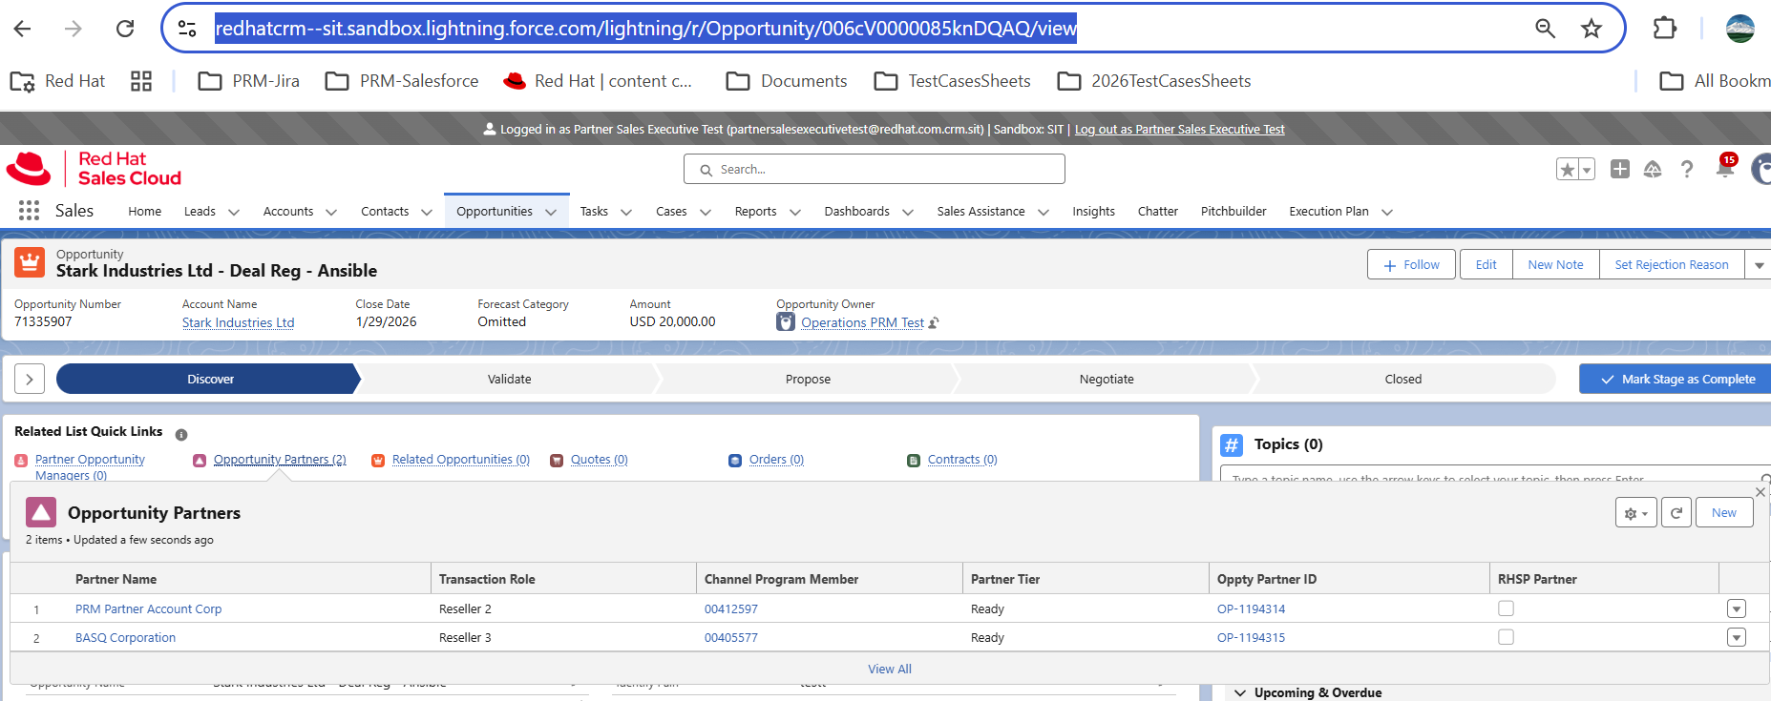Expand the Opportunities tab dropdown

[551, 212]
